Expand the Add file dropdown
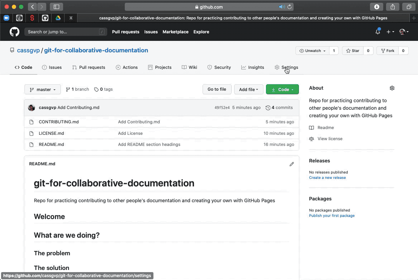Screen dimensions: 418x280 248,90
